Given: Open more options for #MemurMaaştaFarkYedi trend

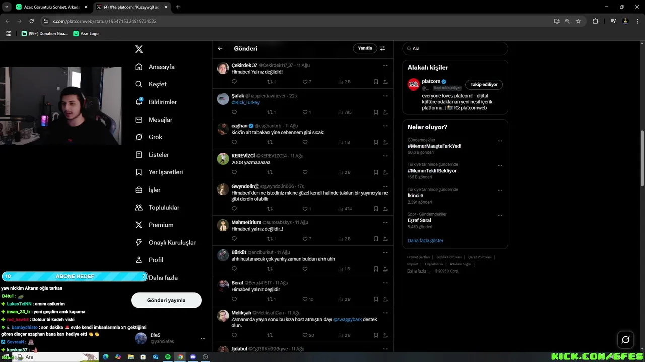Looking at the screenshot, I should coord(500,141).
